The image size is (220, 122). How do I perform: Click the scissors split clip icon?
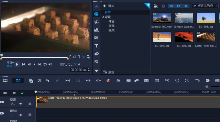click(83, 57)
